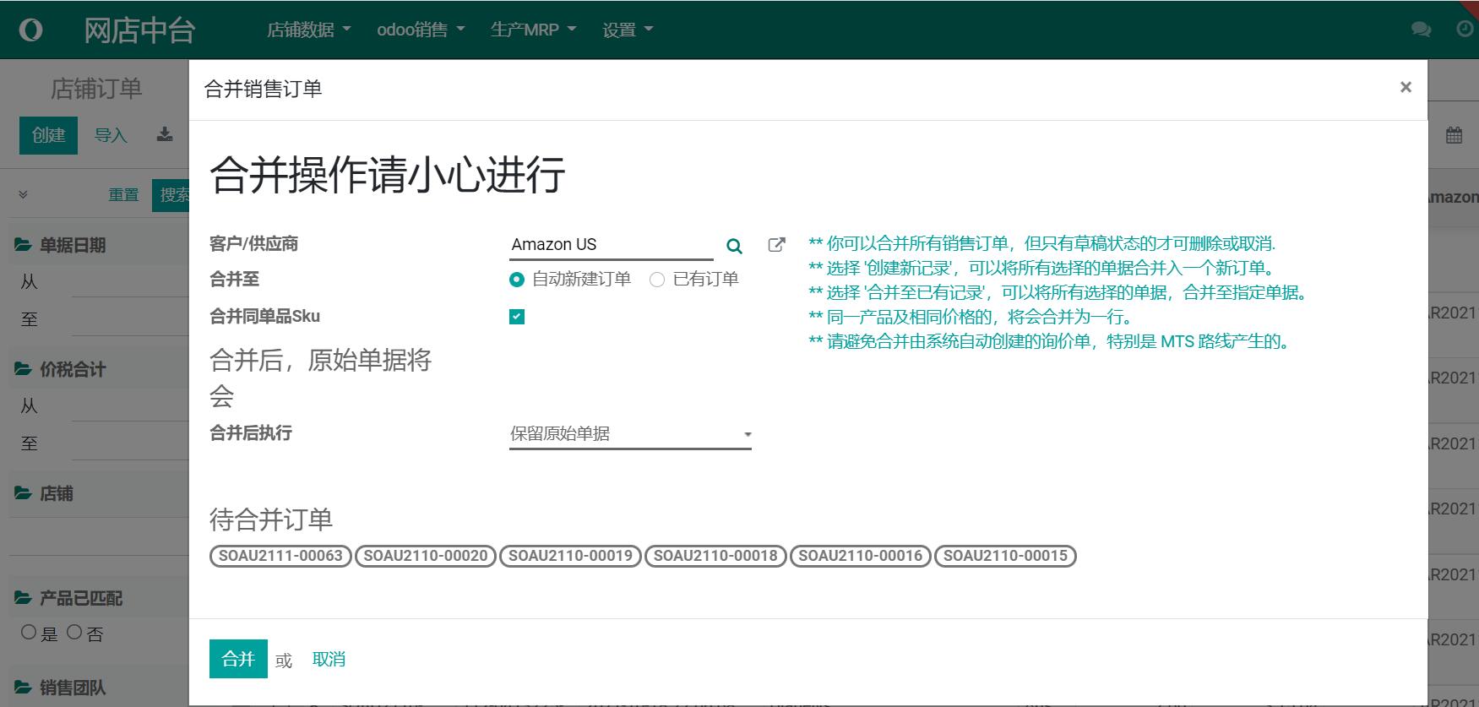The image size is (1479, 707).
Task: Click 单据日期 从 date input
Action: tap(130, 282)
